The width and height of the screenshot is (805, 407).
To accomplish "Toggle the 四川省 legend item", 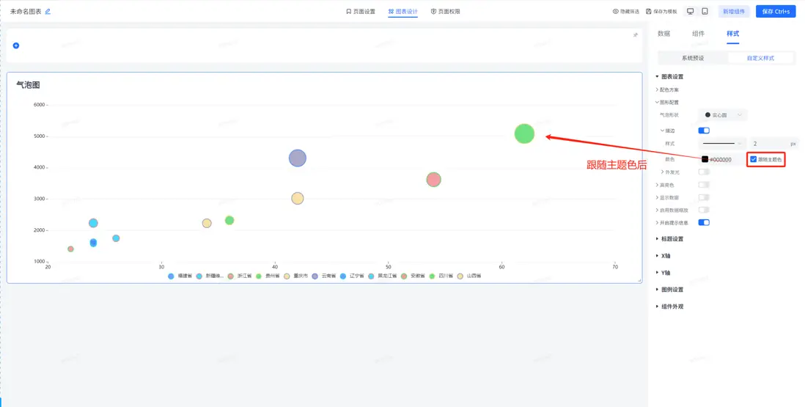I will [441, 276].
